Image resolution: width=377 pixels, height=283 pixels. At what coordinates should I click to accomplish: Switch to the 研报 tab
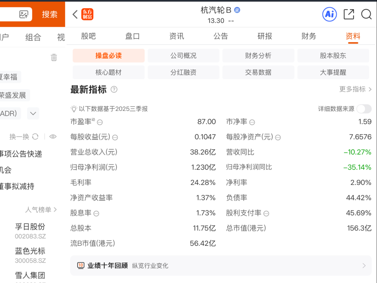[x=265, y=36]
